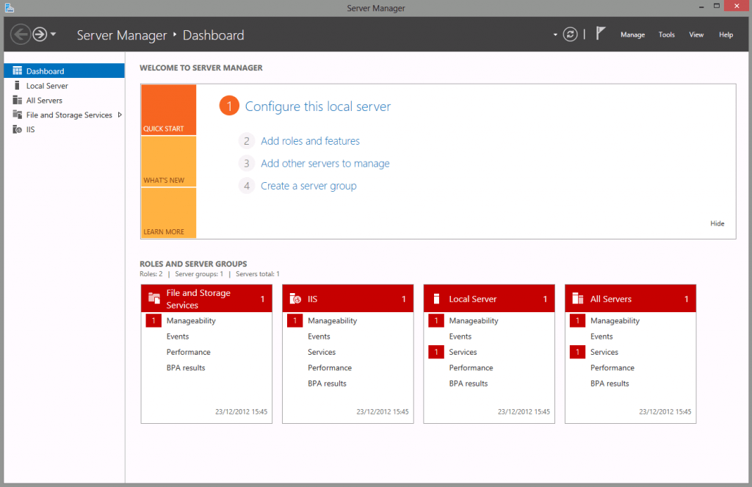This screenshot has width=752, height=487.
Task: Click the Local Server sidebar icon
Action: click(18, 85)
